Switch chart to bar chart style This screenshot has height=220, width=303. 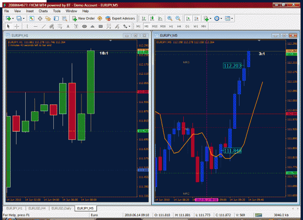(x=144, y=18)
